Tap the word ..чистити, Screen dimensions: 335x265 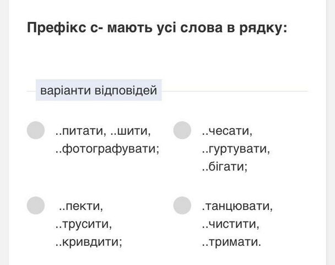click(x=230, y=224)
